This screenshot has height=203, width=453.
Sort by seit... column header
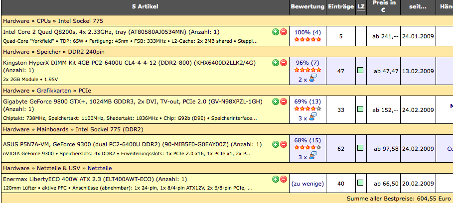(x=418, y=6)
